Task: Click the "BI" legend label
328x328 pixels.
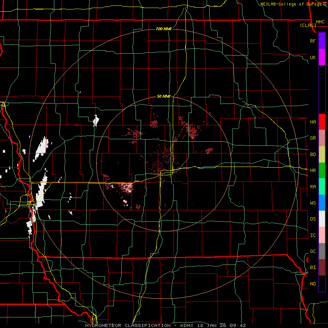Action: [x=313, y=268]
